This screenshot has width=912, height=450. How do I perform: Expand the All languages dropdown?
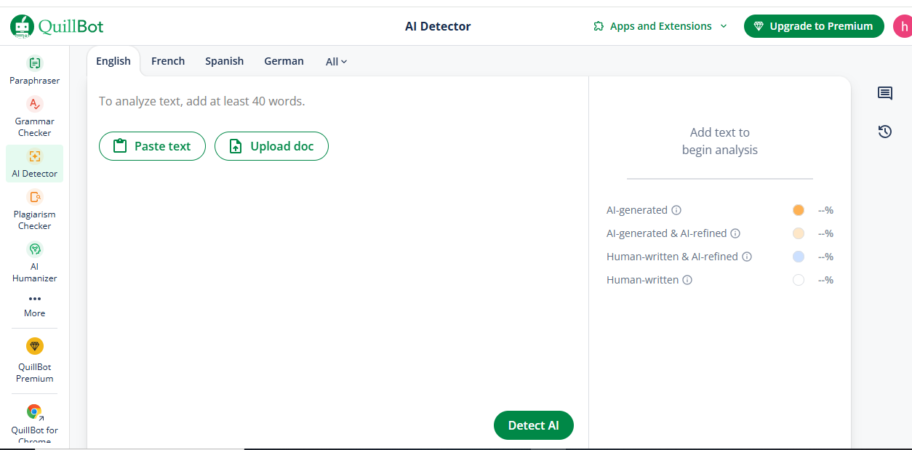[336, 62]
